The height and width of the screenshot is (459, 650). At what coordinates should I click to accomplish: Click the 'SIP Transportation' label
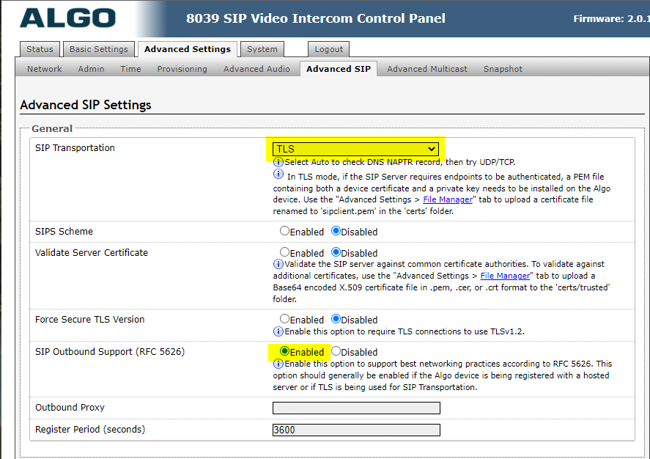[x=75, y=148]
